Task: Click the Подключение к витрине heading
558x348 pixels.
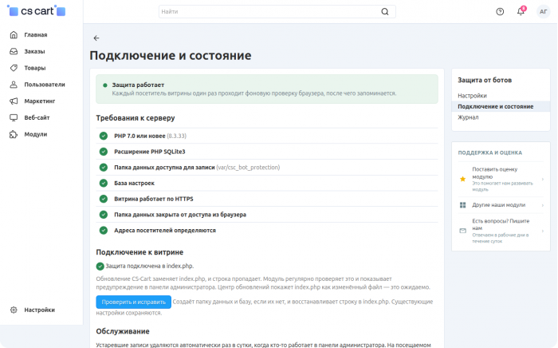Action: [x=139, y=252]
